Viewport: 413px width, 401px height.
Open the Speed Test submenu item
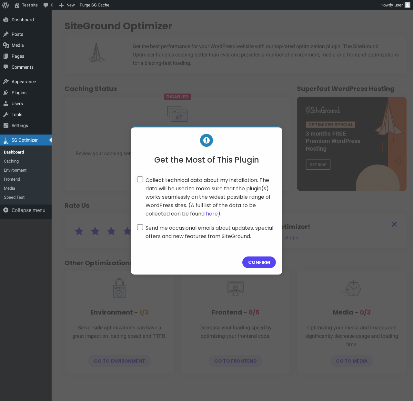14,197
